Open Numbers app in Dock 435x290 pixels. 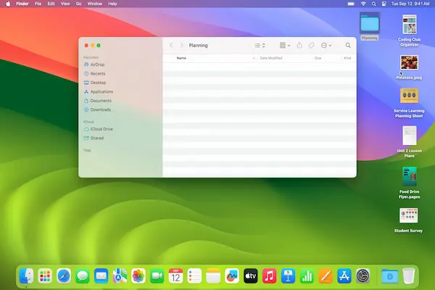coord(307,275)
